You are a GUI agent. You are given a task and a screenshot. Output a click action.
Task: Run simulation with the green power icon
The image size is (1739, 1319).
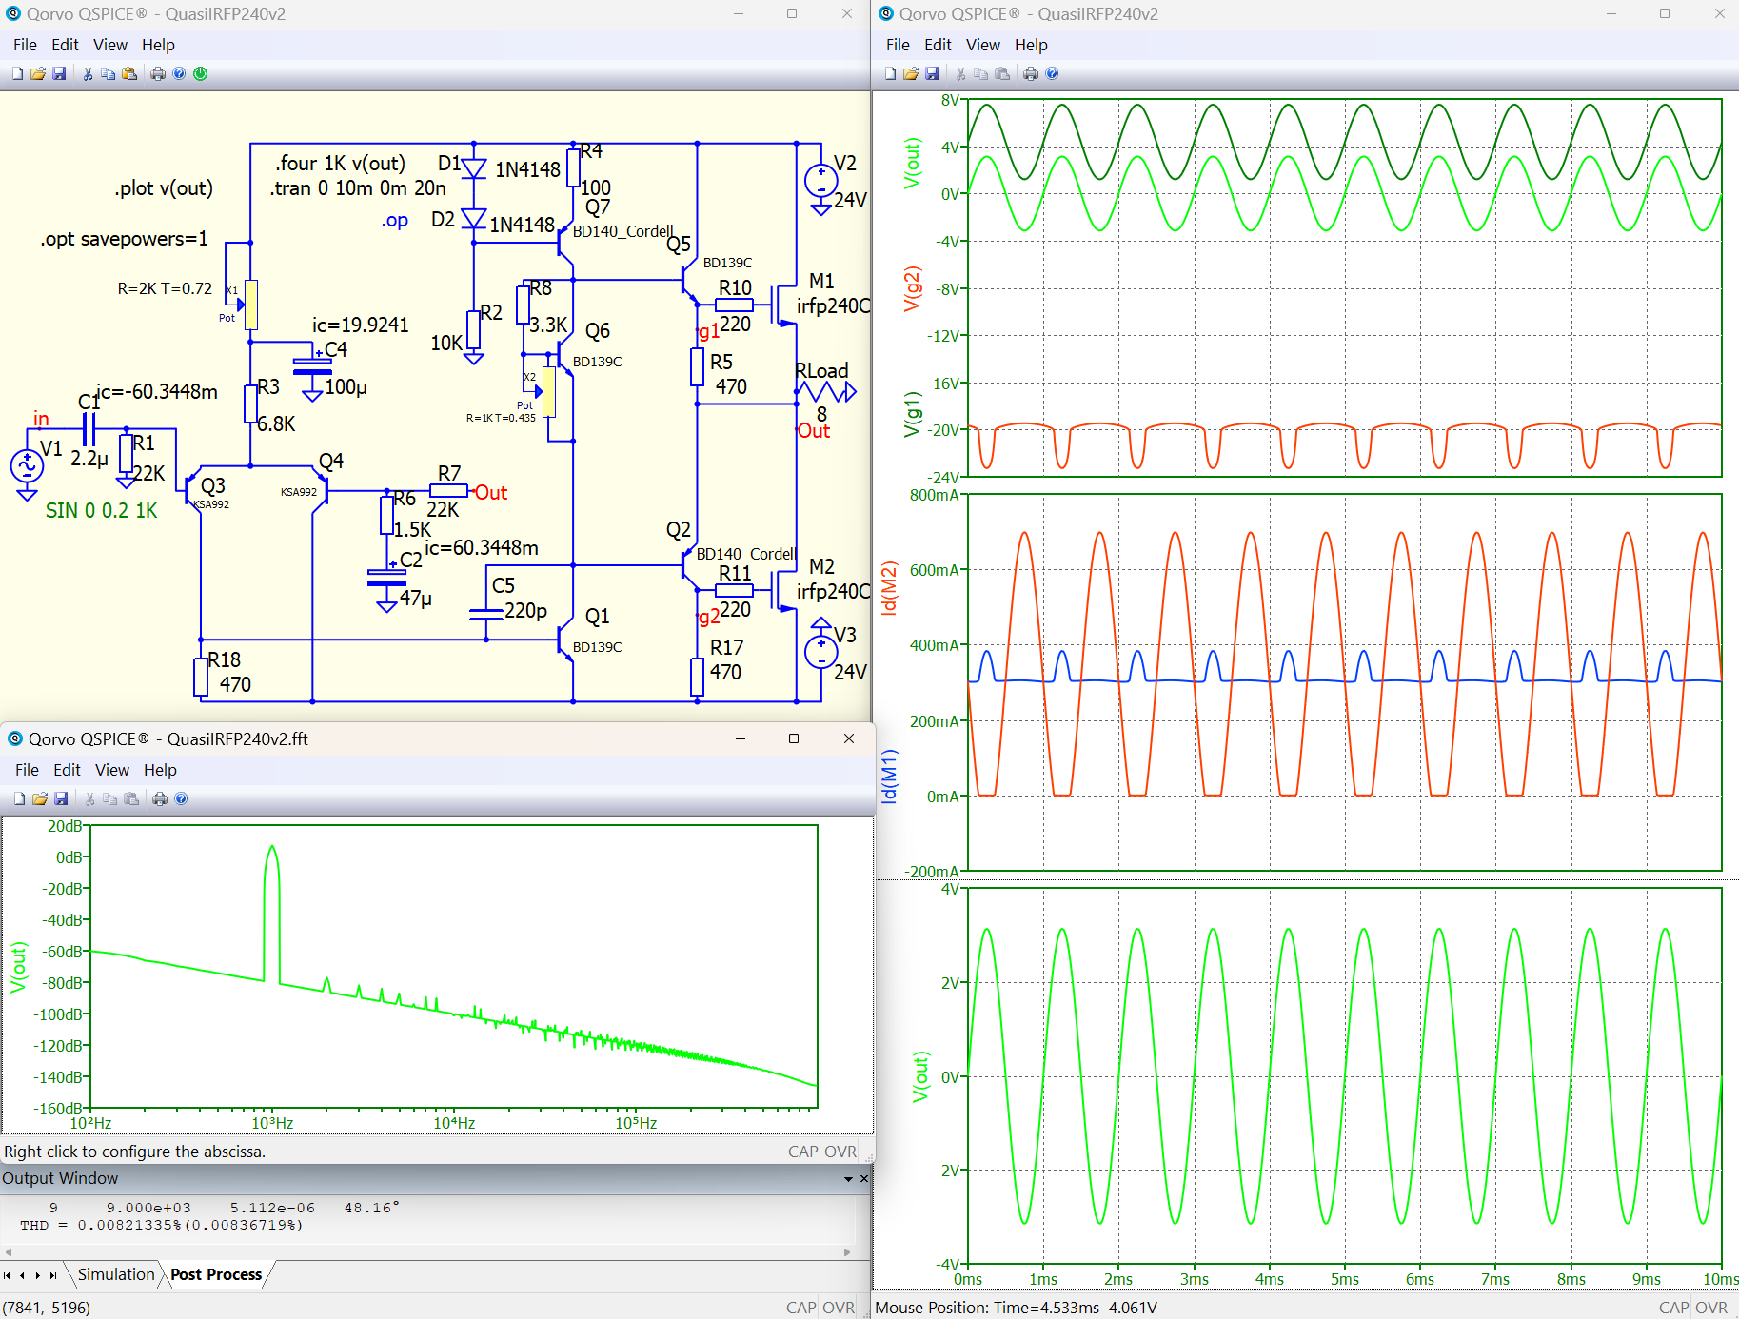pyautogui.click(x=201, y=73)
